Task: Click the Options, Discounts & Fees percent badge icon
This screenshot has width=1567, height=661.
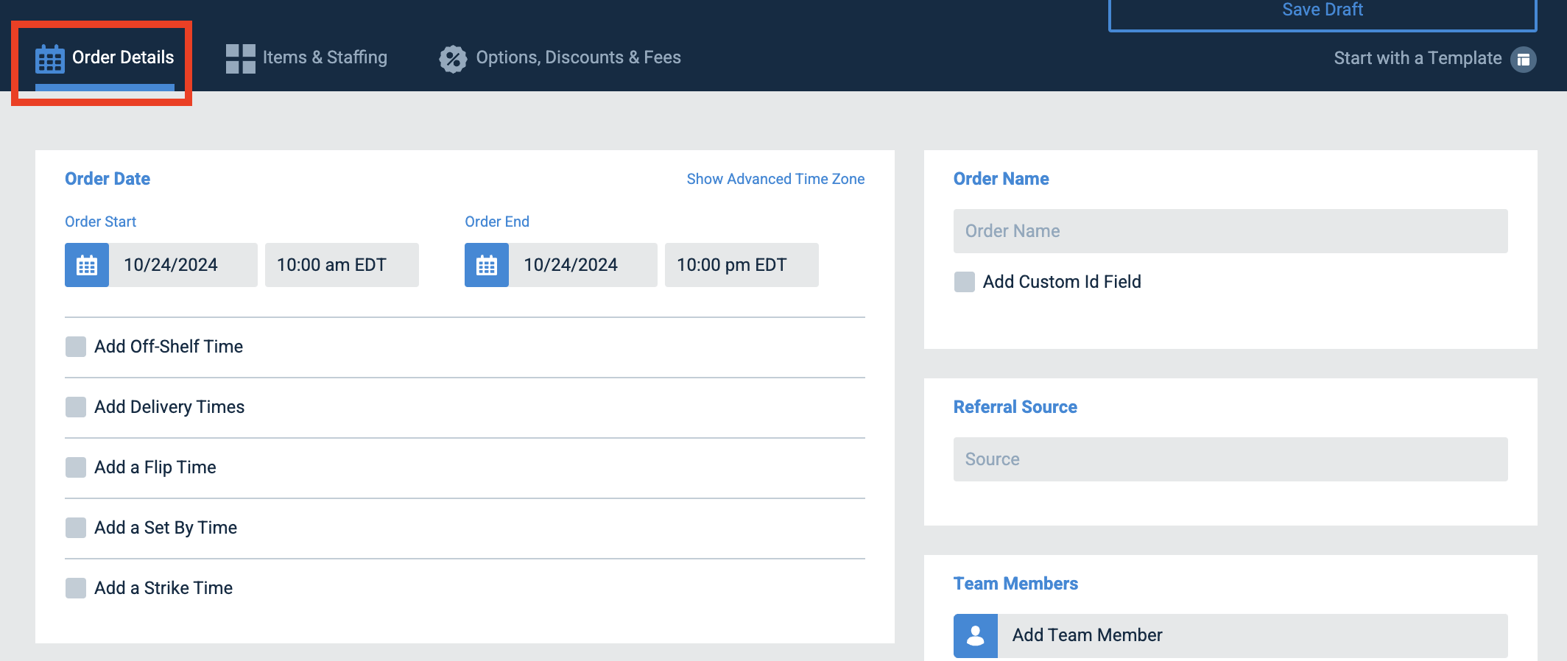Action: click(454, 59)
